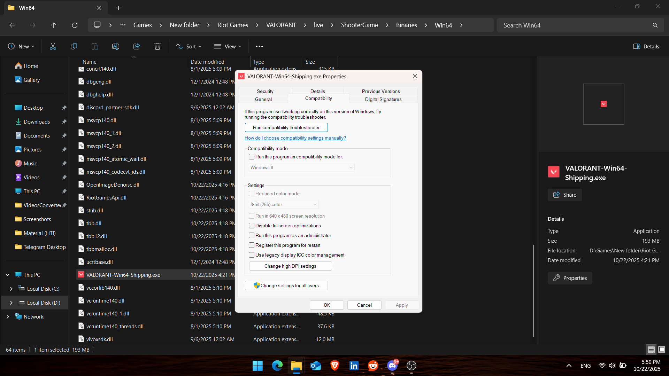Image resolution: width=669 pixels, height=376 pixels.
Task: Tick Run this program in compatibility mode
Action: tap(252, 157)
